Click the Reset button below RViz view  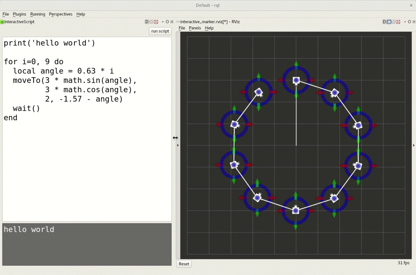click(x=184, y=264)
